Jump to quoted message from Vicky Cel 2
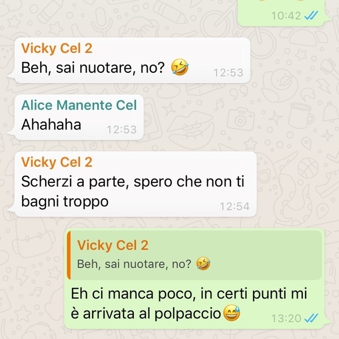Screen dimensions: 339x339 click(195, 255)
